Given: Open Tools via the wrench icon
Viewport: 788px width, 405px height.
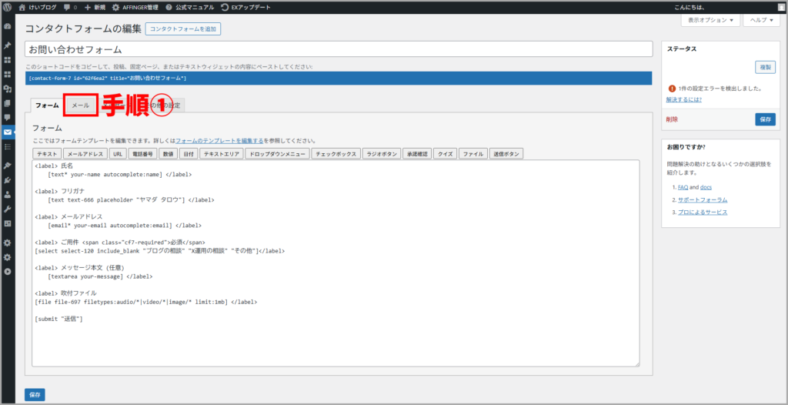Looking at the screenshot, I should [x=8, y=209].
